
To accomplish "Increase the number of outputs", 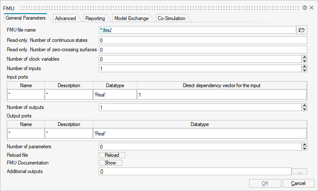I will click(304, 106).
